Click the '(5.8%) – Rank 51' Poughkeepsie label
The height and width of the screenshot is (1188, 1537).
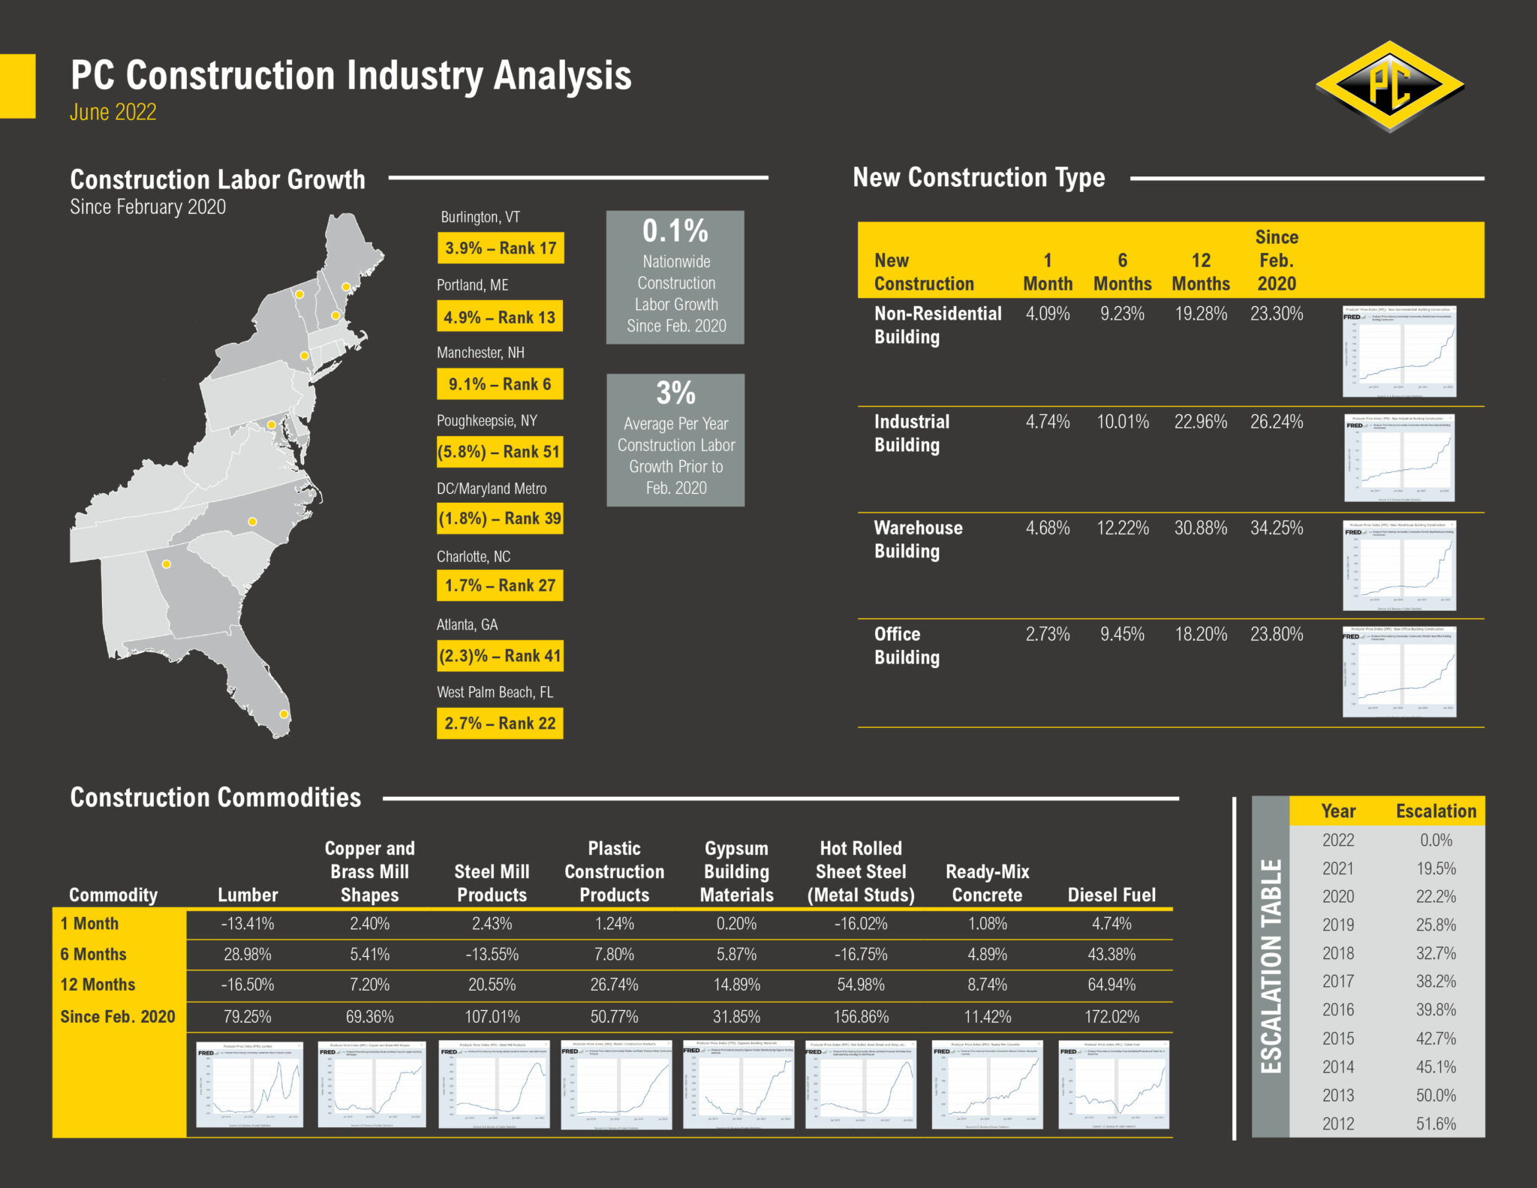499,451
